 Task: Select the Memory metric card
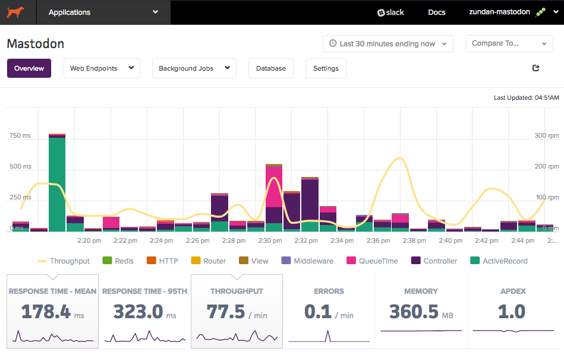(421, 312)
